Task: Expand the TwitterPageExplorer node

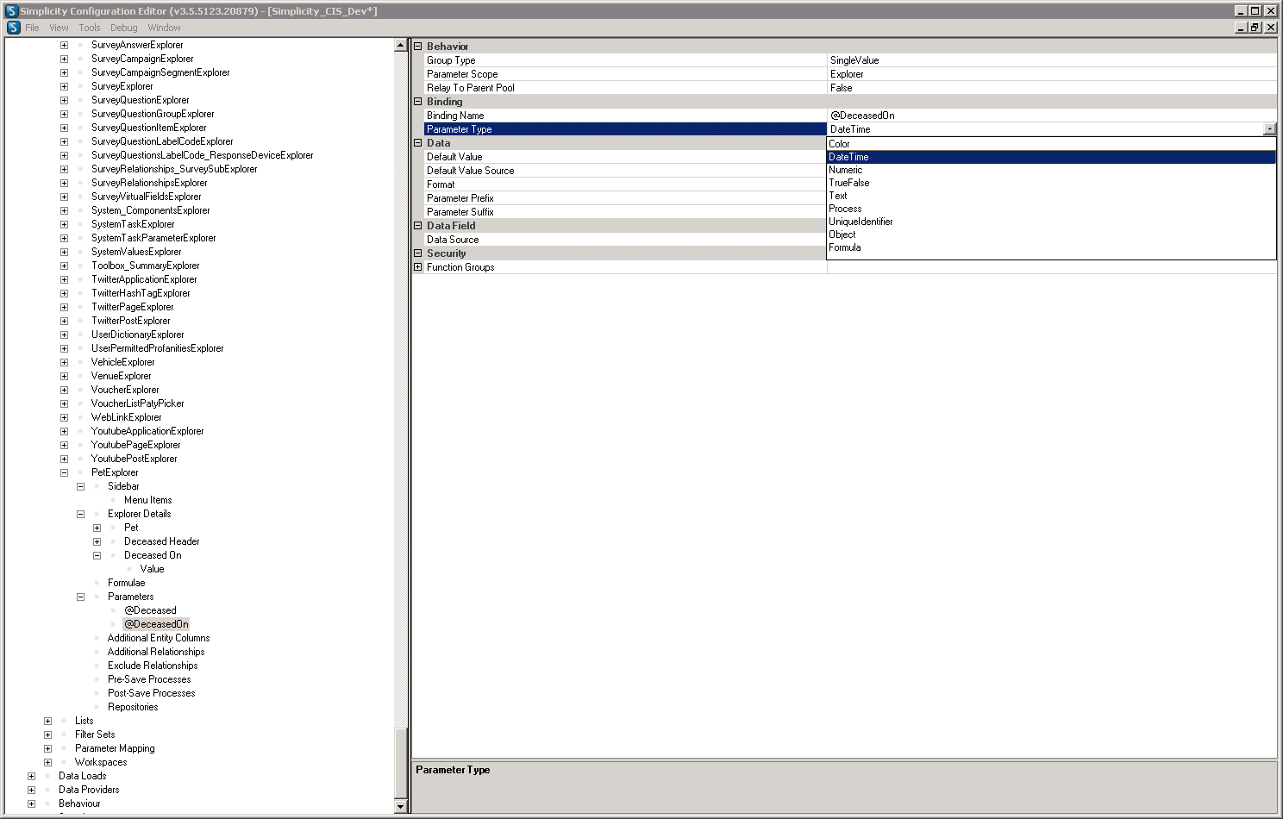Action: pyautogui.click(x=64, y=307)
